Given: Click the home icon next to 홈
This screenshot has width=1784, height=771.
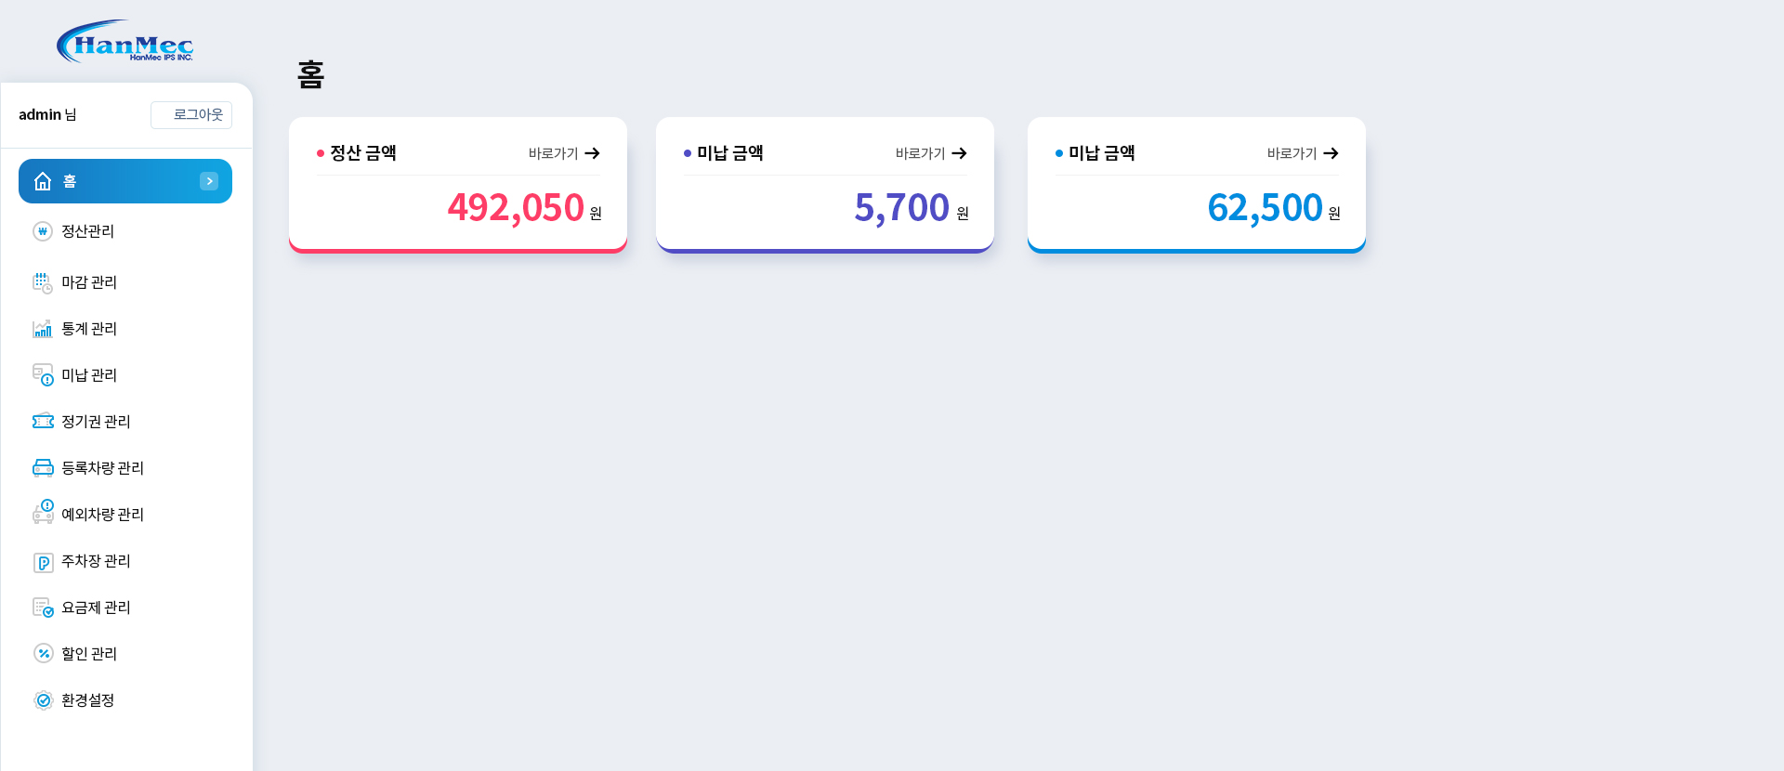Looking at the screenshot, I should tap(43, 181).
